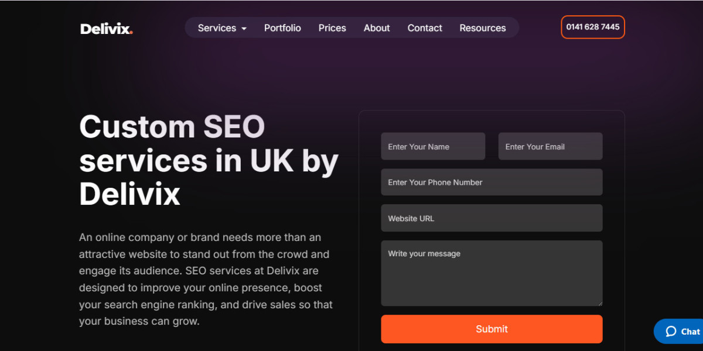Click the Write your message text area
The width and height of the screenshot is (703, 351).
tap(492, 273)
